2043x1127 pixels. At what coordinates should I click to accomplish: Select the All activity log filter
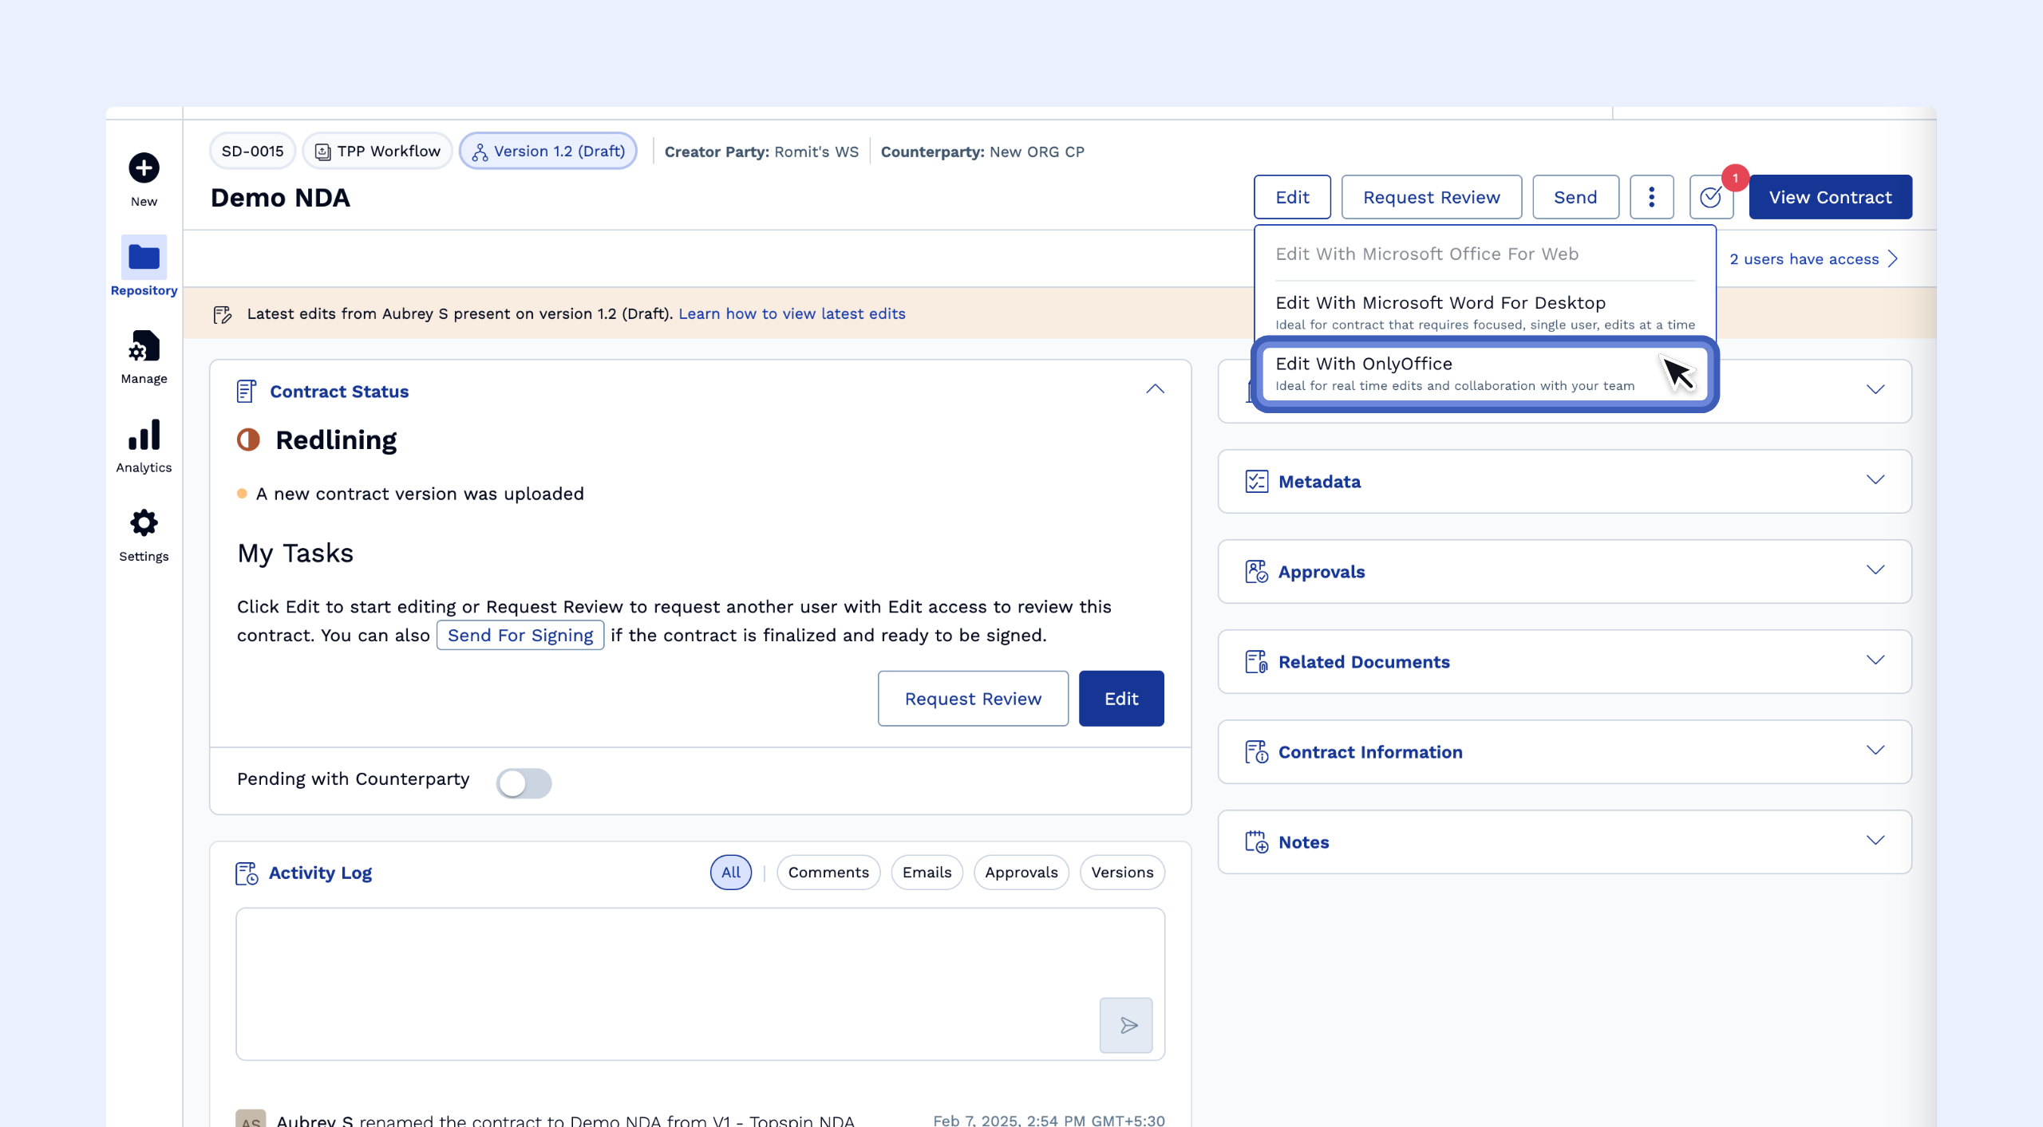730,873
